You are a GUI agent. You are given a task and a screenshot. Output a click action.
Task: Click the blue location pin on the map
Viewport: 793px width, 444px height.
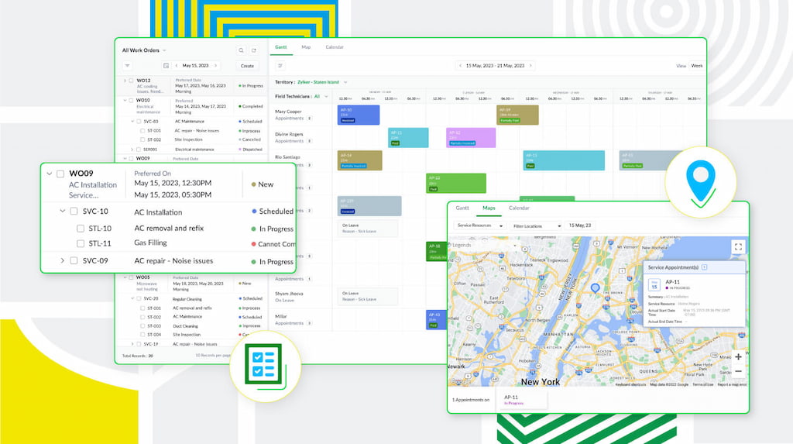click(x=596, y=288)
